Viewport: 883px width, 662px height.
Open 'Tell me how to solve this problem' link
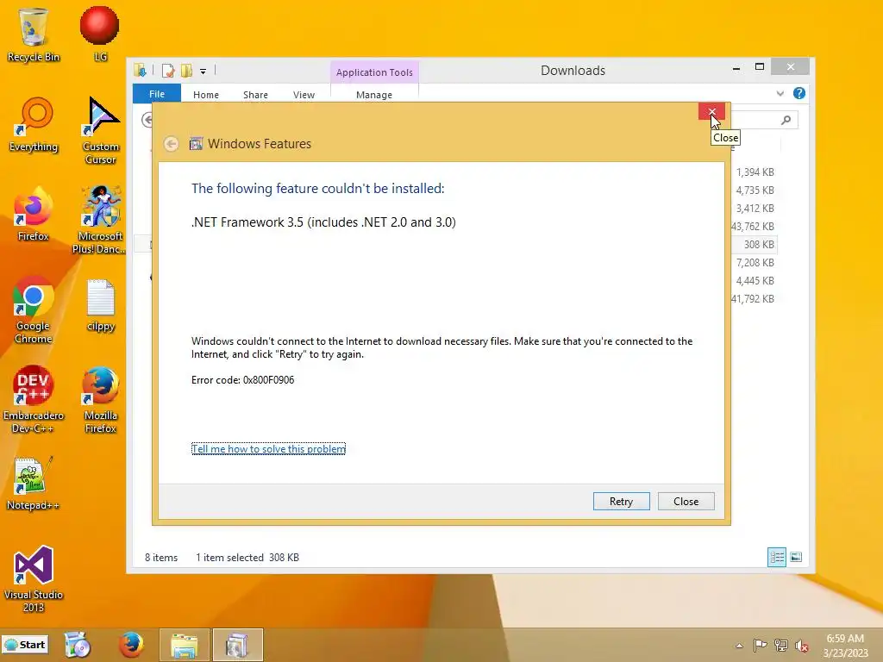coord(268,448)
